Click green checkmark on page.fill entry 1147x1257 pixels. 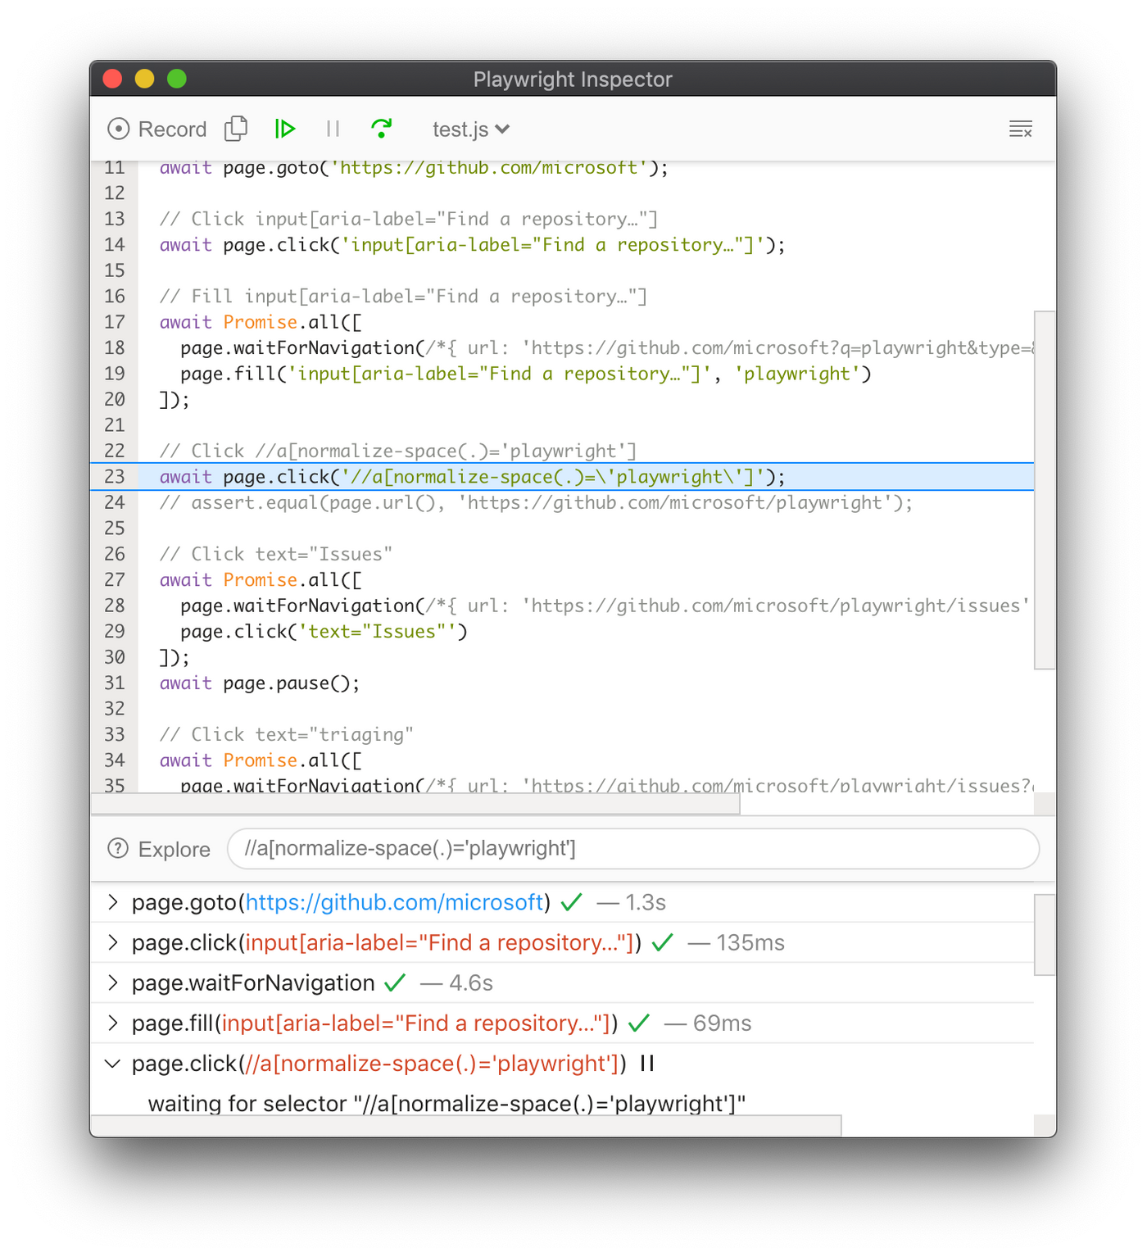tap(639, 1023)
